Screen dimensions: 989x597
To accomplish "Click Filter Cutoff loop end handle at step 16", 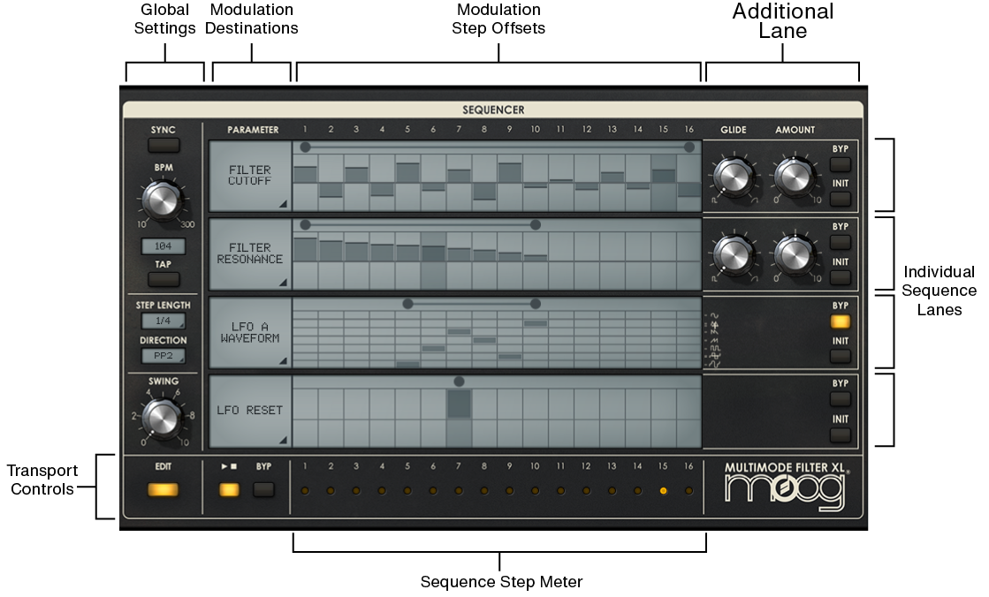I will tap(688, 147).
